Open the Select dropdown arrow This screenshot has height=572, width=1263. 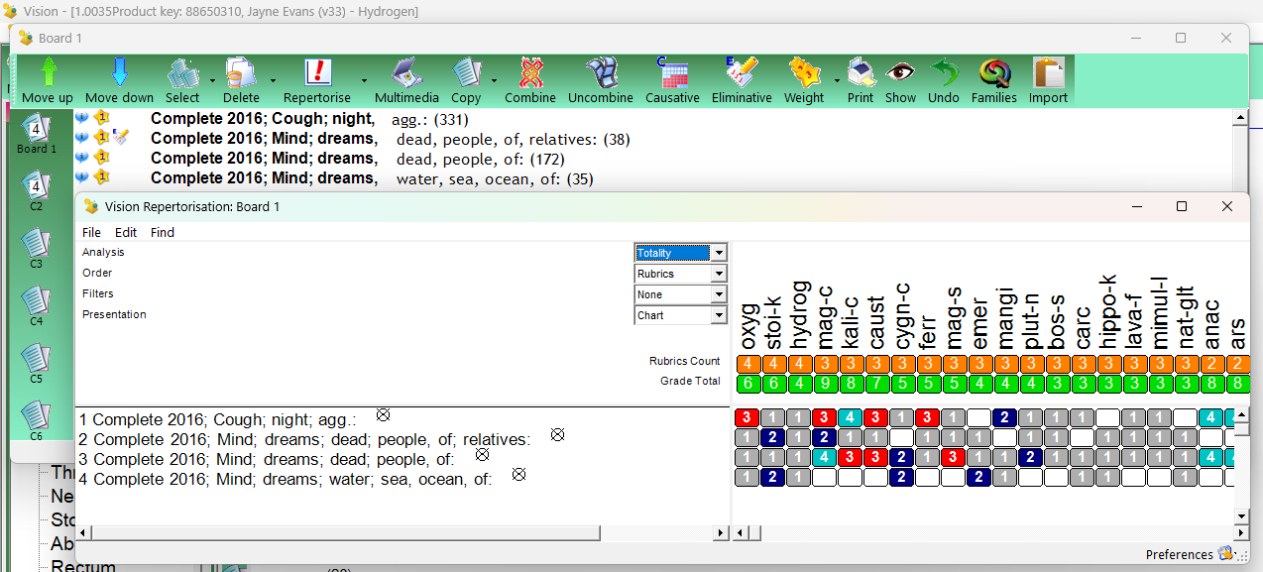[212, 80]
